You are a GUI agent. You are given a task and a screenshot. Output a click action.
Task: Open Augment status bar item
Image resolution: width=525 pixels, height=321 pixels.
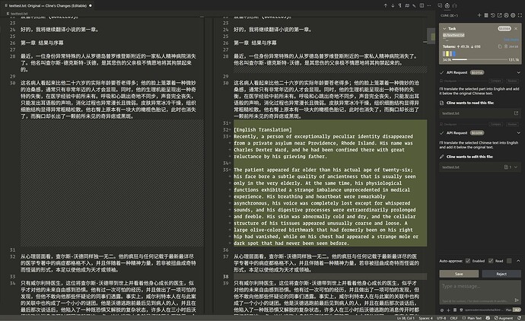click(x=504, y=318)
